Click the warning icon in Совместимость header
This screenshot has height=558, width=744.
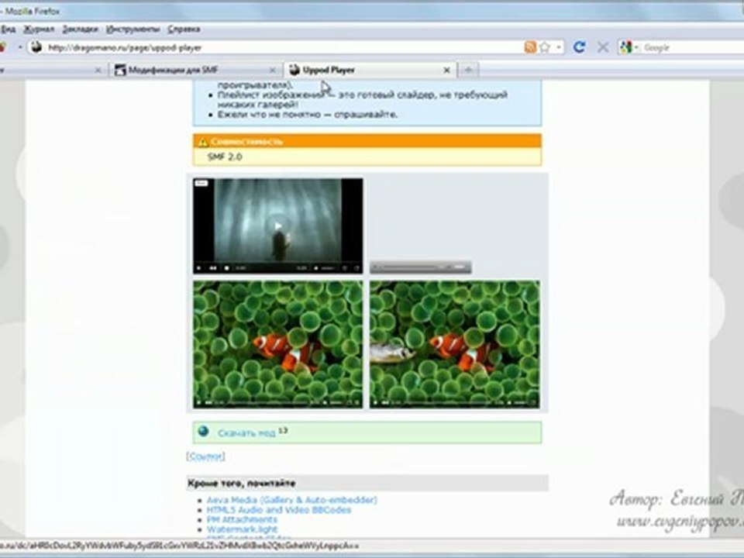click(x=203, y=142)
